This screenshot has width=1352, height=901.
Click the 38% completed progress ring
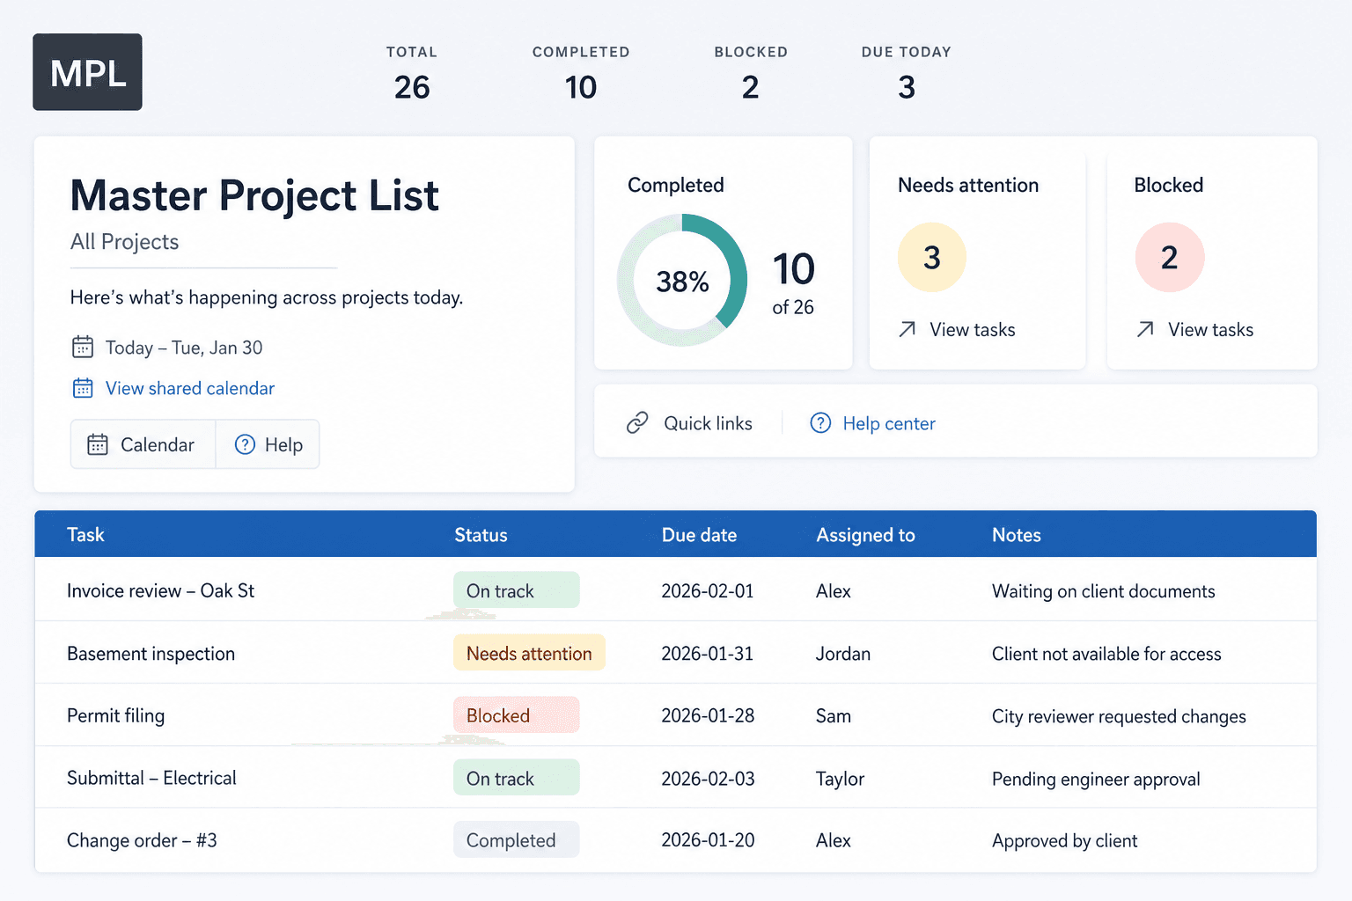click(682, 280)
